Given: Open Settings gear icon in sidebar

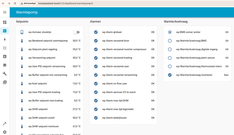Looking at the screenshot, I should [5, 132].
